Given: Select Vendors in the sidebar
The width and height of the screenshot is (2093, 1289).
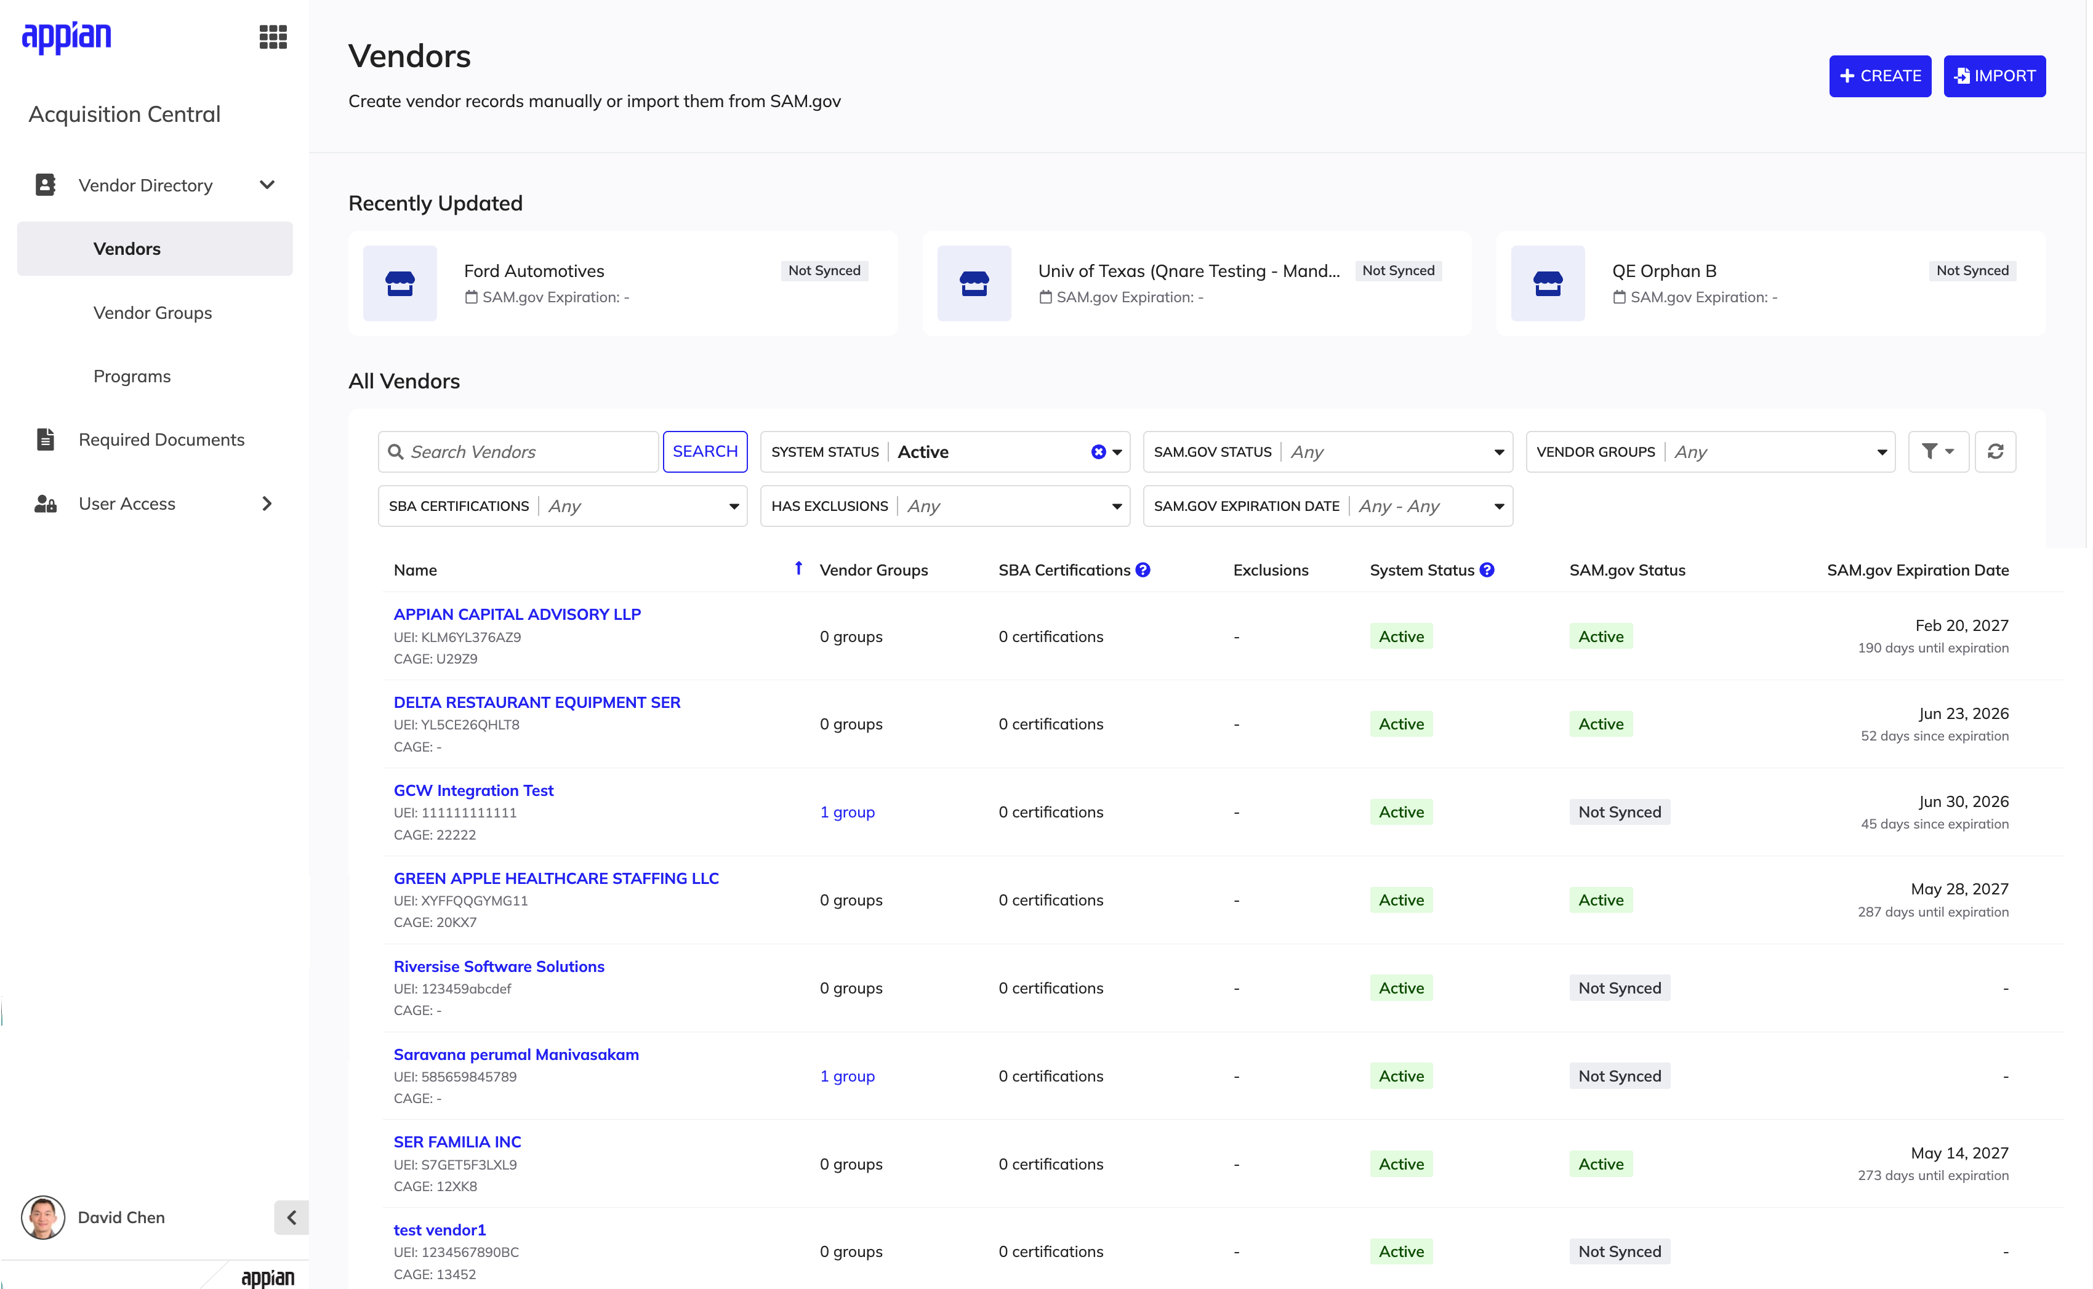Looking at the screenshot, I should point(155,249).
